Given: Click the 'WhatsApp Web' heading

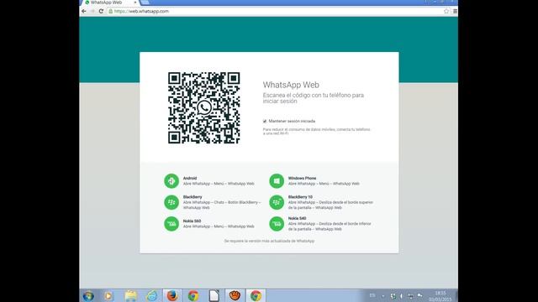Looking at the screenshot, I should click(x=291, y=85).
